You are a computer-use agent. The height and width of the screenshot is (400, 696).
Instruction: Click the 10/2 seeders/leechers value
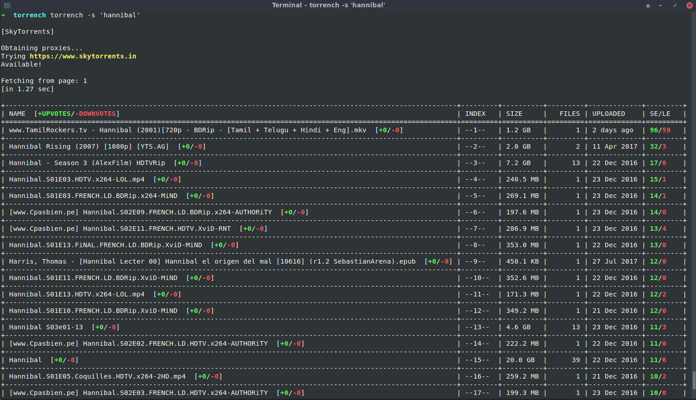[658, 376]
